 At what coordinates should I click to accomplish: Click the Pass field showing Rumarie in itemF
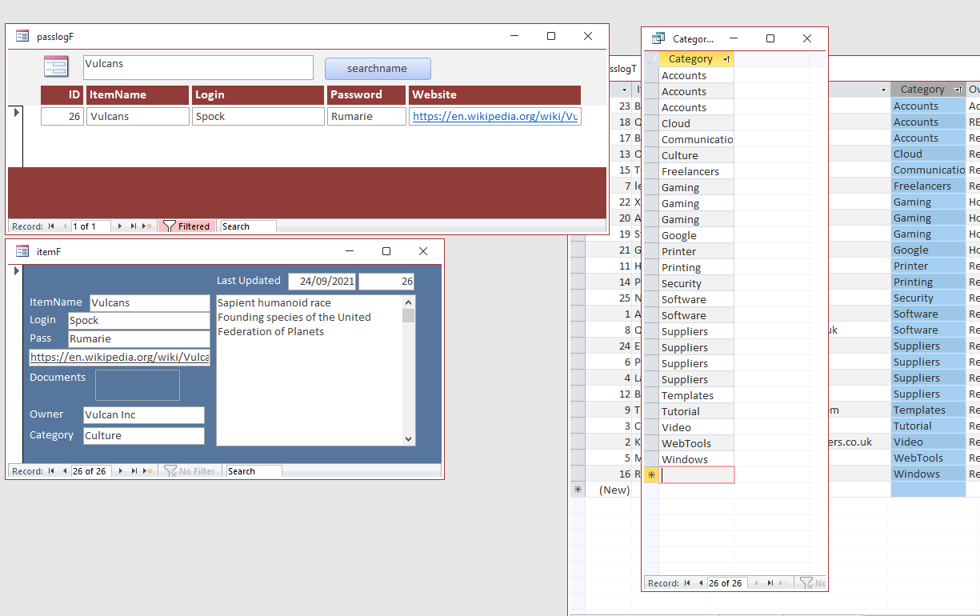point(139,338)
